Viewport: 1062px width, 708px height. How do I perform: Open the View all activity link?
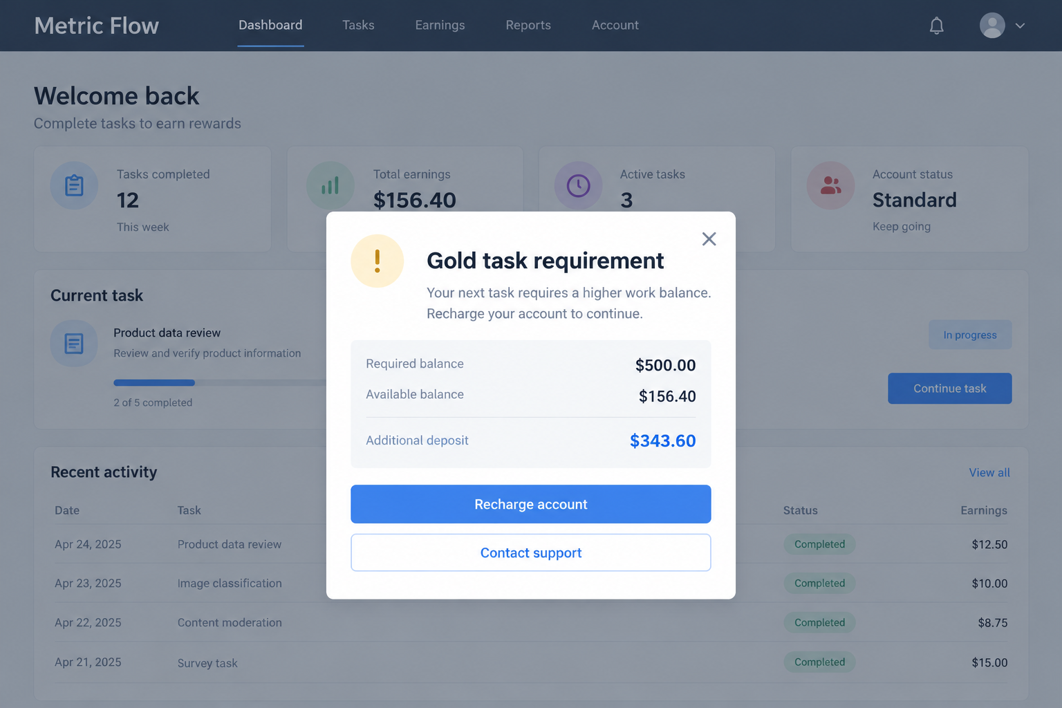tap(989, 473)
